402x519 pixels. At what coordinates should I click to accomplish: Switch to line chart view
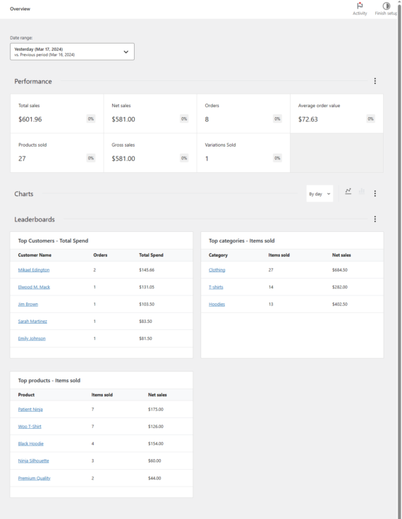coord(348,191)
